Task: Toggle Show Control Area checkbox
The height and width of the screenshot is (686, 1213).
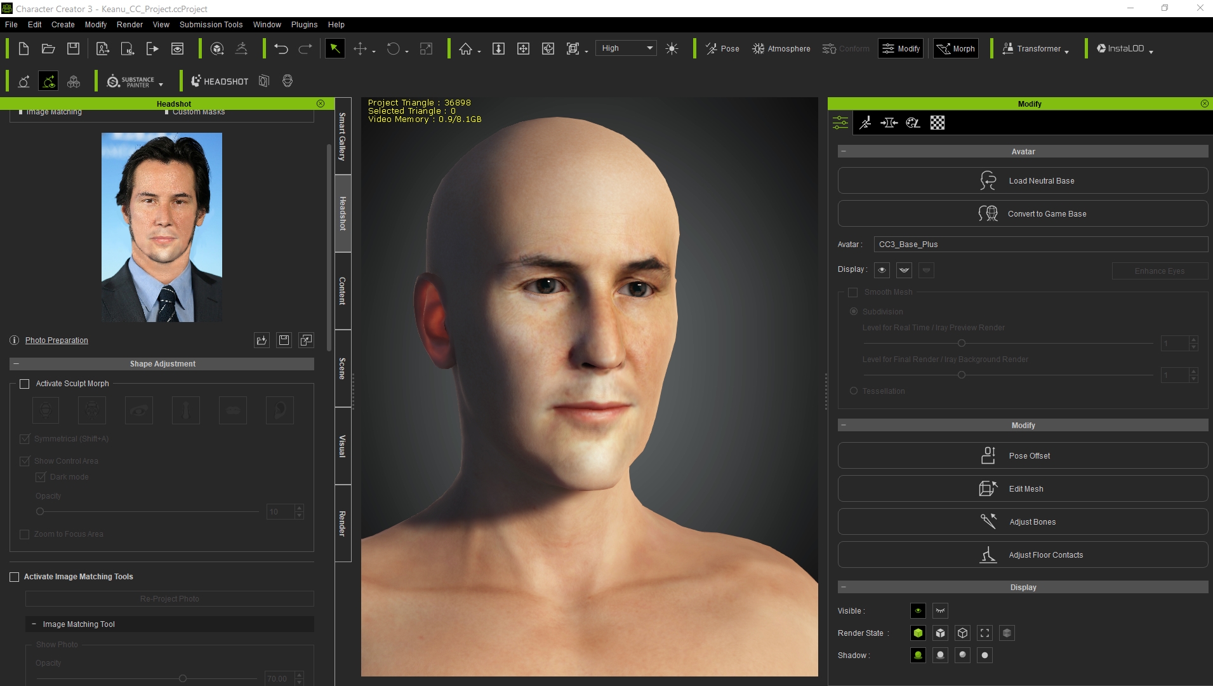Action: point(25,461)
